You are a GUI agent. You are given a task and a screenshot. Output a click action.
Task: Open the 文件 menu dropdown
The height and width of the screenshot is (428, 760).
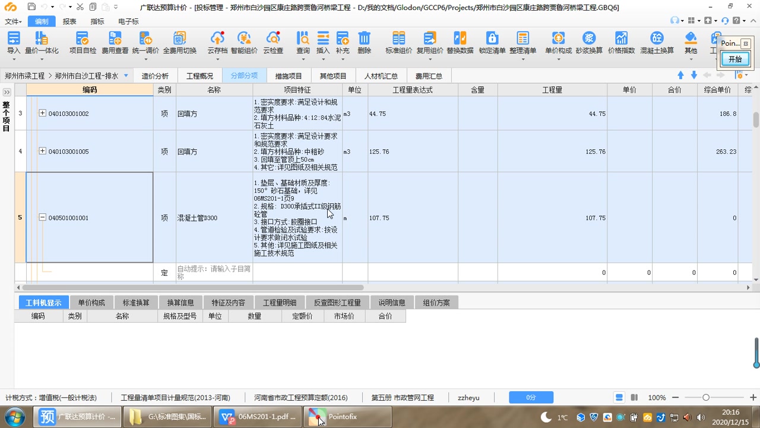click(13, 21)
